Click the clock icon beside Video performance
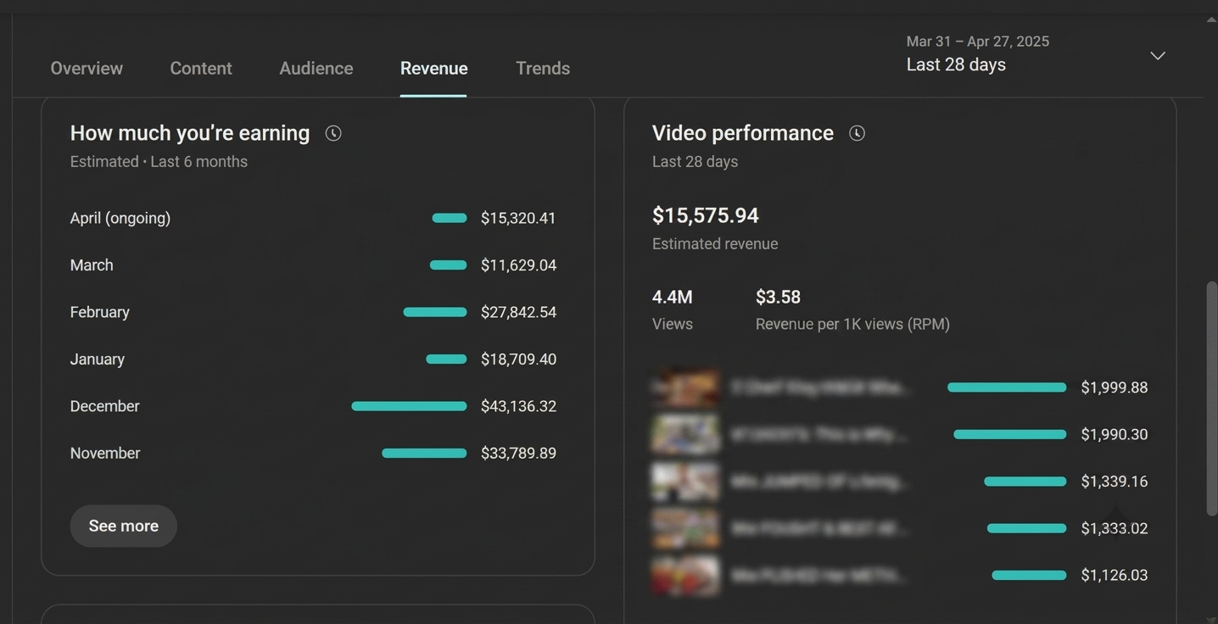Image resolution: width=1218 pixels, height=624 pixels. tap(857, 133)
